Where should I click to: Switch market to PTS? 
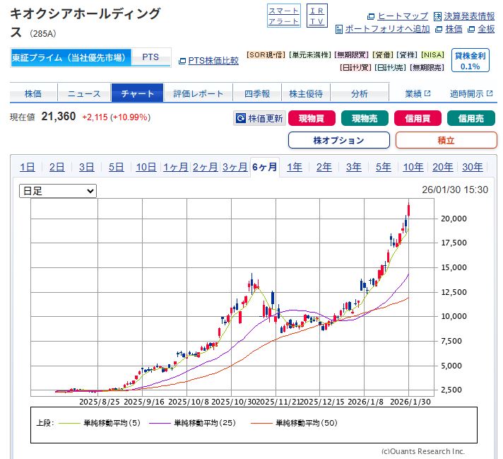pos(150,57)
